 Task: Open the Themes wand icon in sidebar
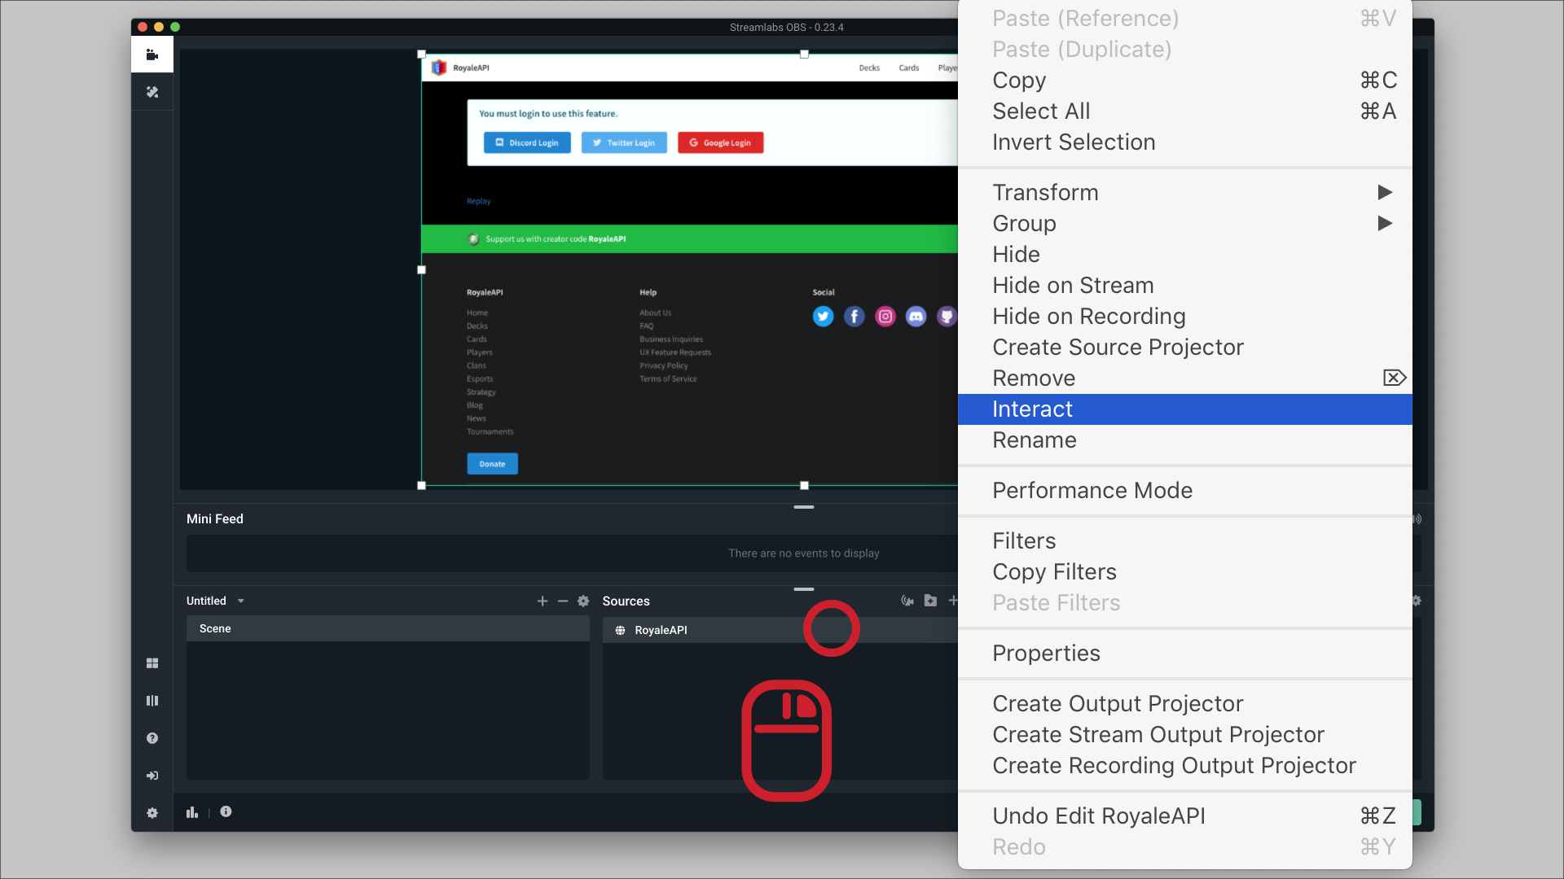pyautogui.click(x=152, y=92)
